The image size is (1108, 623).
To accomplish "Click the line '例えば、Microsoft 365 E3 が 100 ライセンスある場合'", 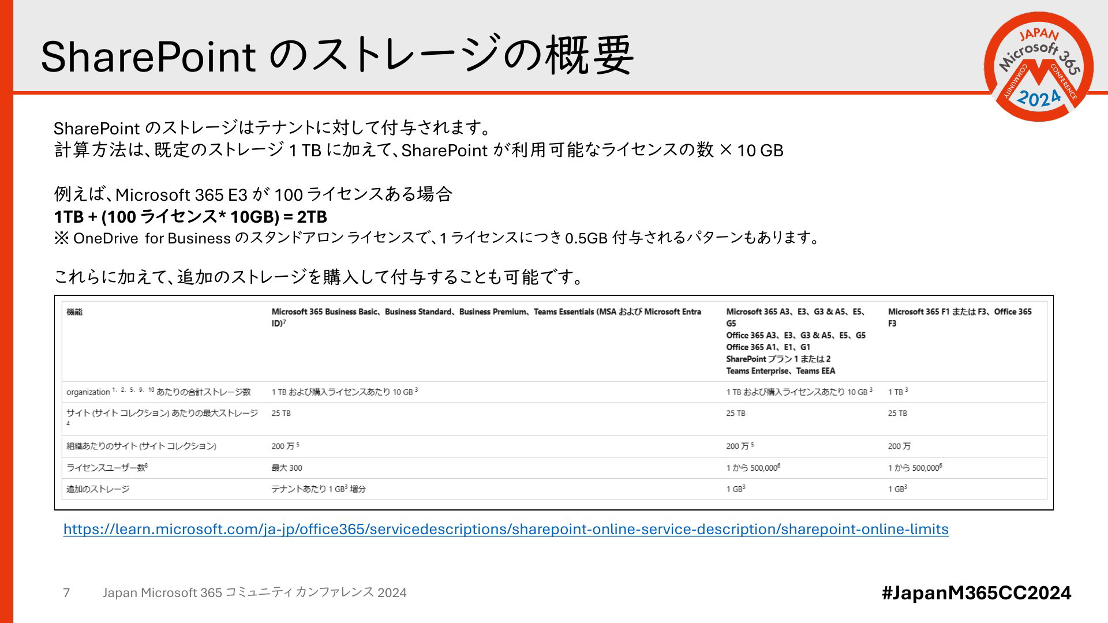I will 253,194.
